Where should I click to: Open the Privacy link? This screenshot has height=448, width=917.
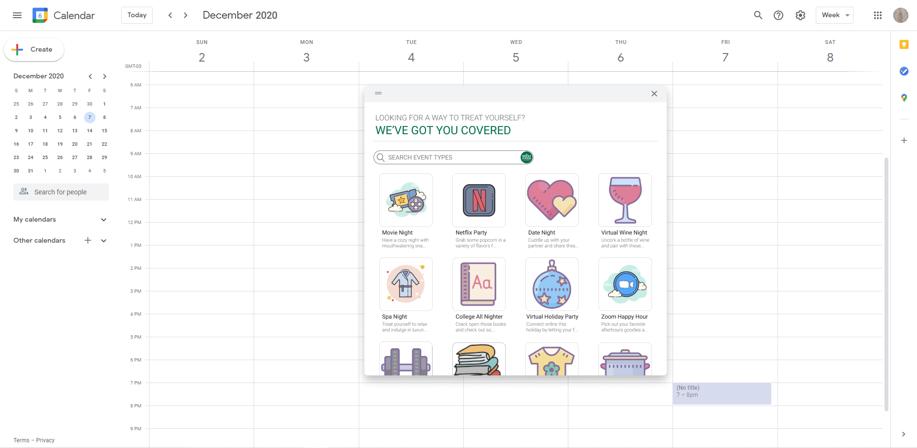45,440
